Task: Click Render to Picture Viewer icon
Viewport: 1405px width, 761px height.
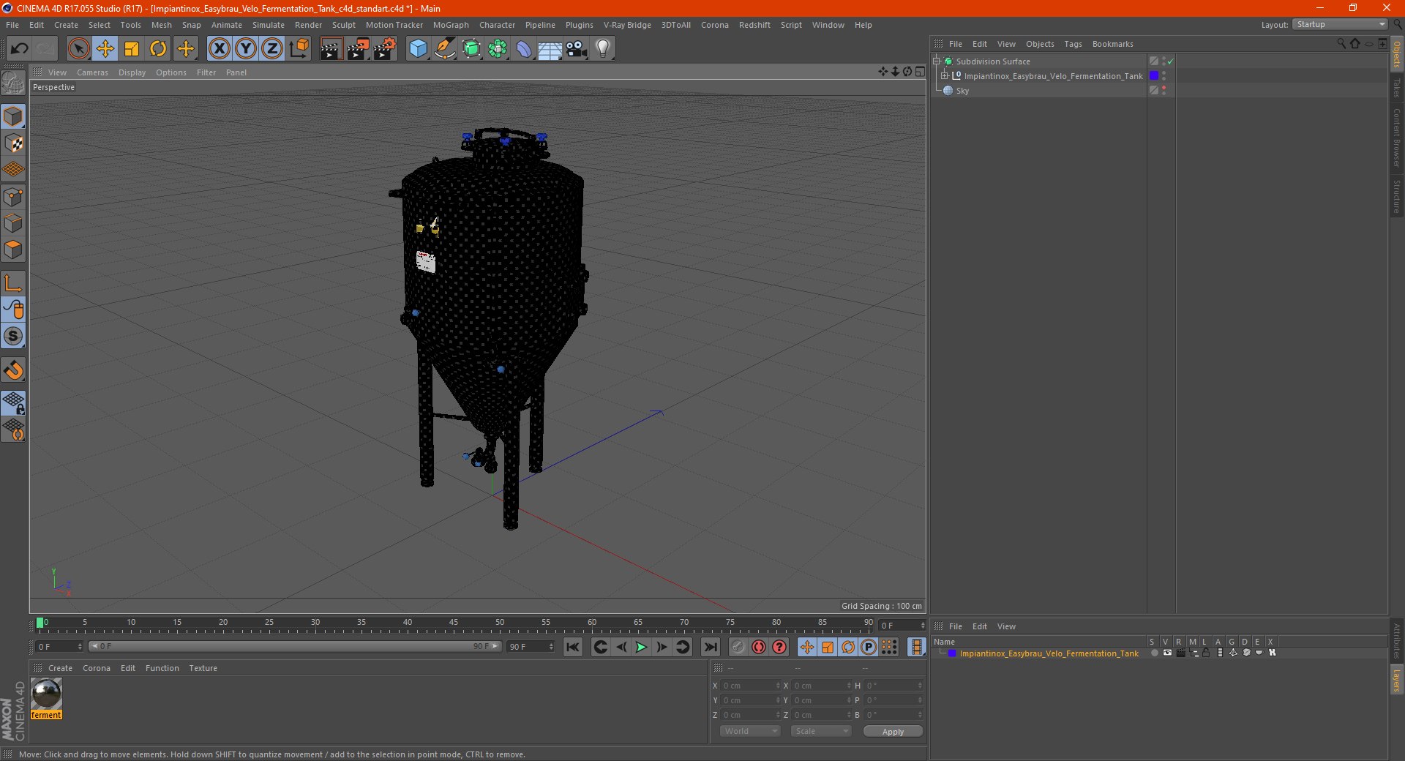Action: (358, 49)
